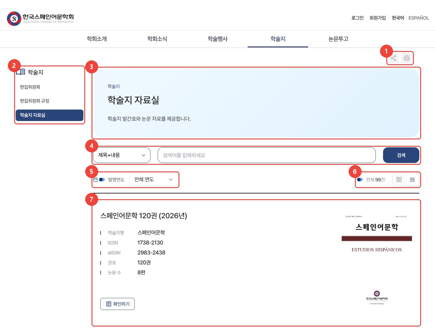The width and height of the screenshot is (435, 332).
Task: Click the calendar icon by 발행연도
Action: 95,180
